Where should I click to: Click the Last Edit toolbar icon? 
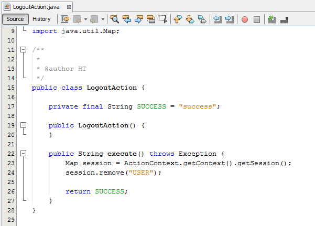(x=65, y=19)
